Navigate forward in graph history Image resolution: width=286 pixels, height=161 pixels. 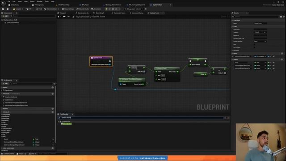[x=68, y=17]
